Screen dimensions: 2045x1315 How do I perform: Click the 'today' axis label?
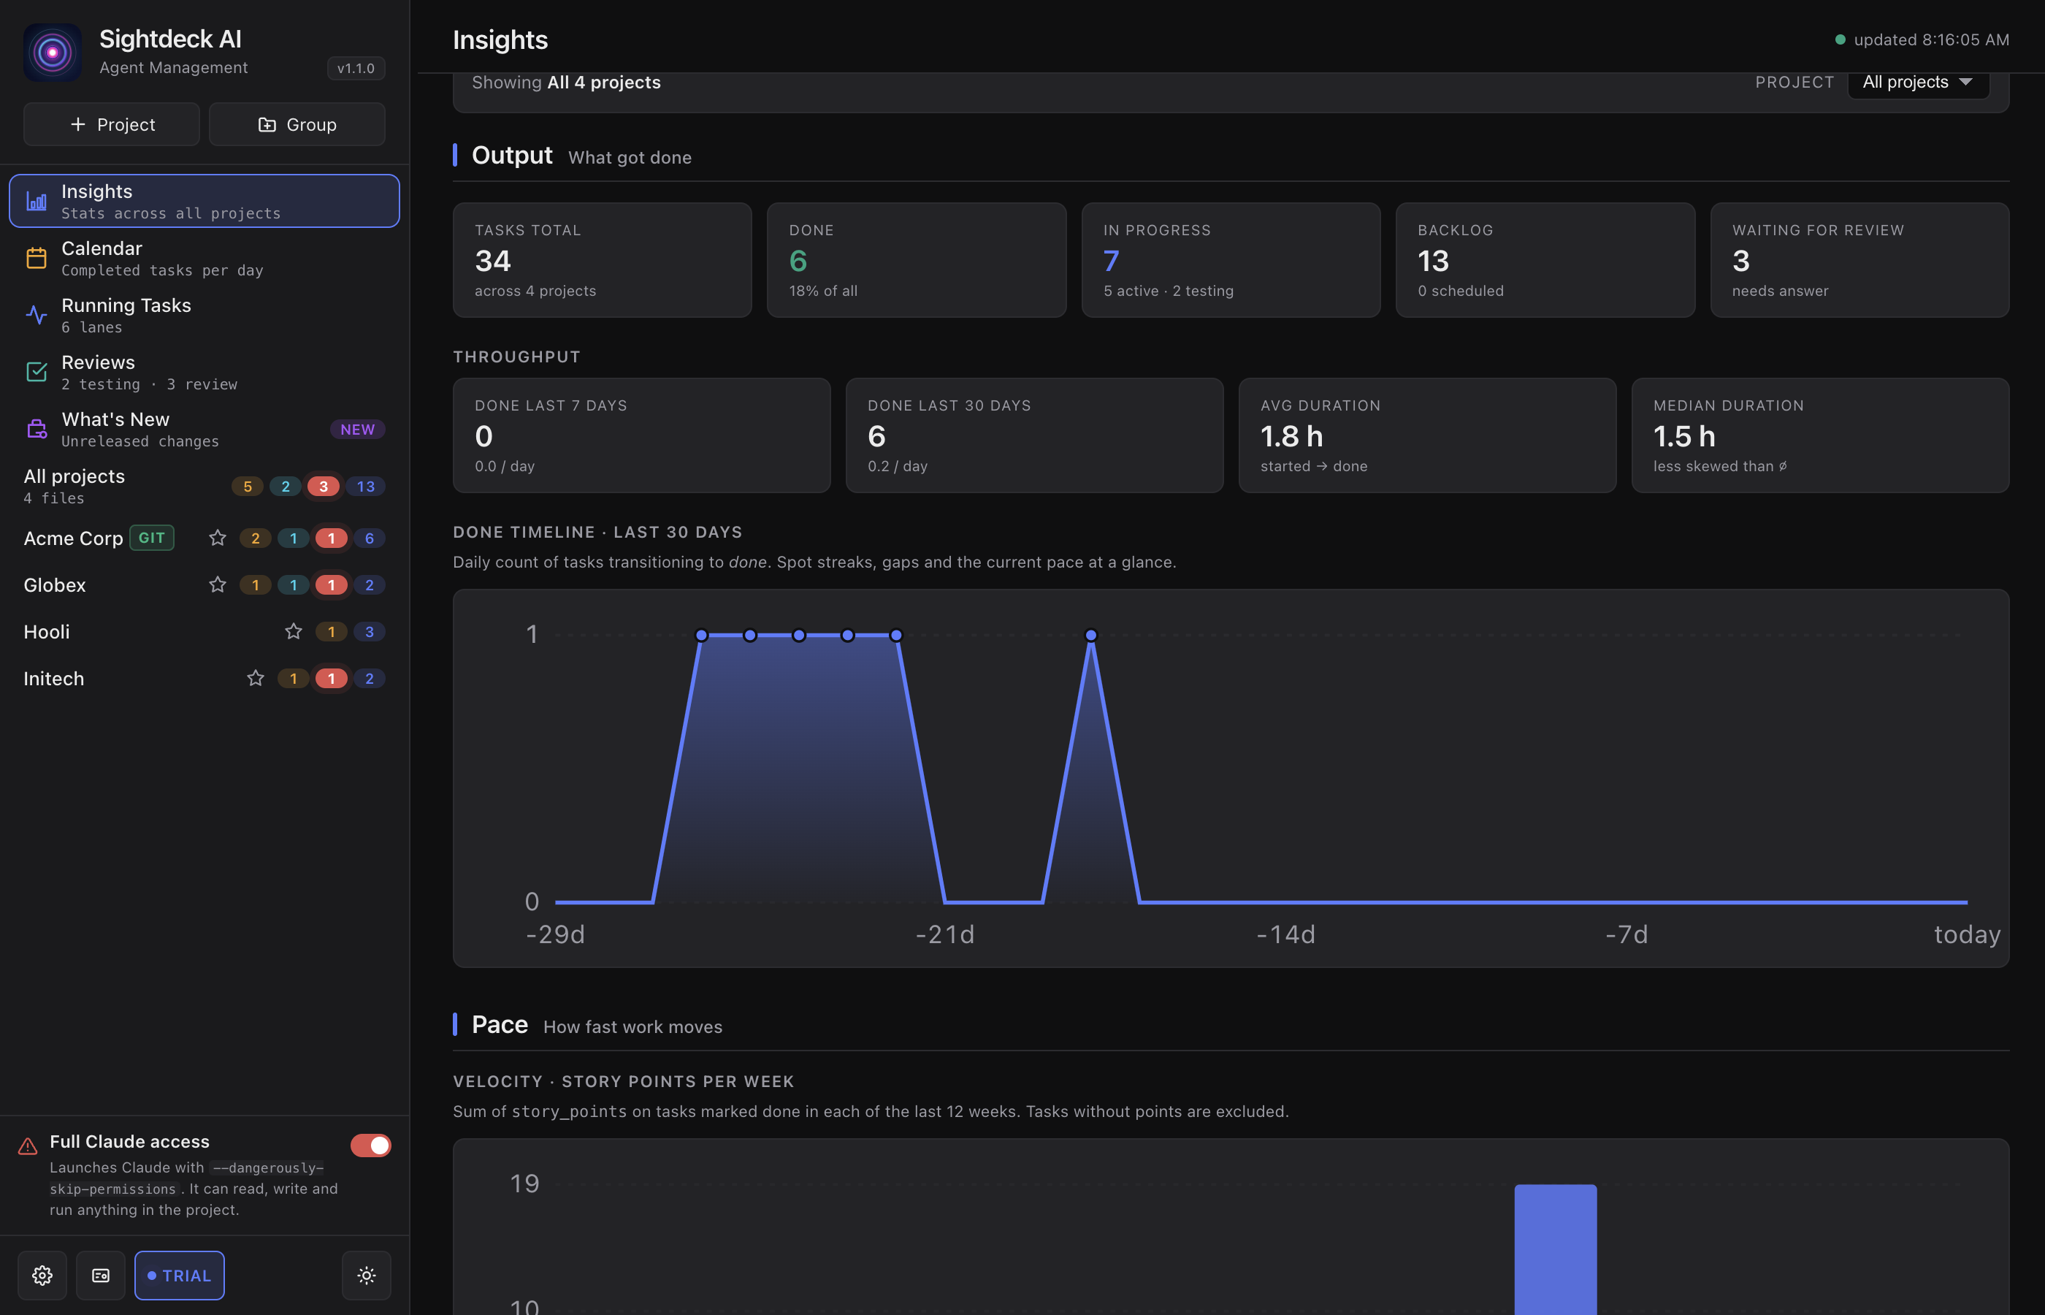tap(1968, 935)
